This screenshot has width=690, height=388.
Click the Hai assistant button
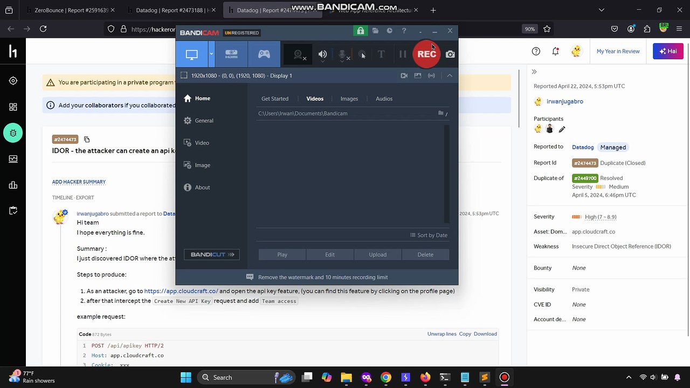[668, 51]
